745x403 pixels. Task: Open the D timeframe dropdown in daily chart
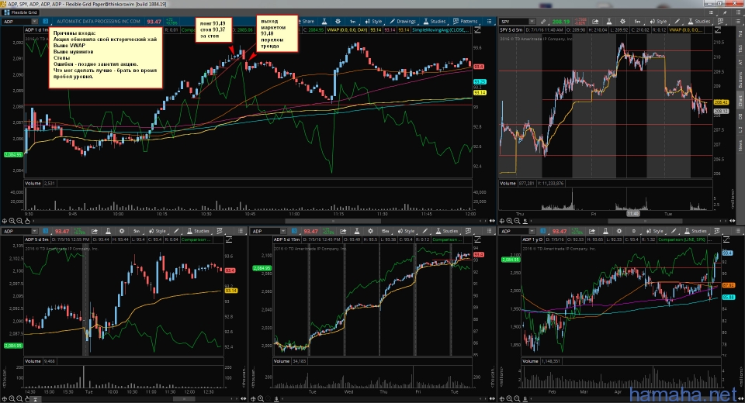[x=634, y=231]
